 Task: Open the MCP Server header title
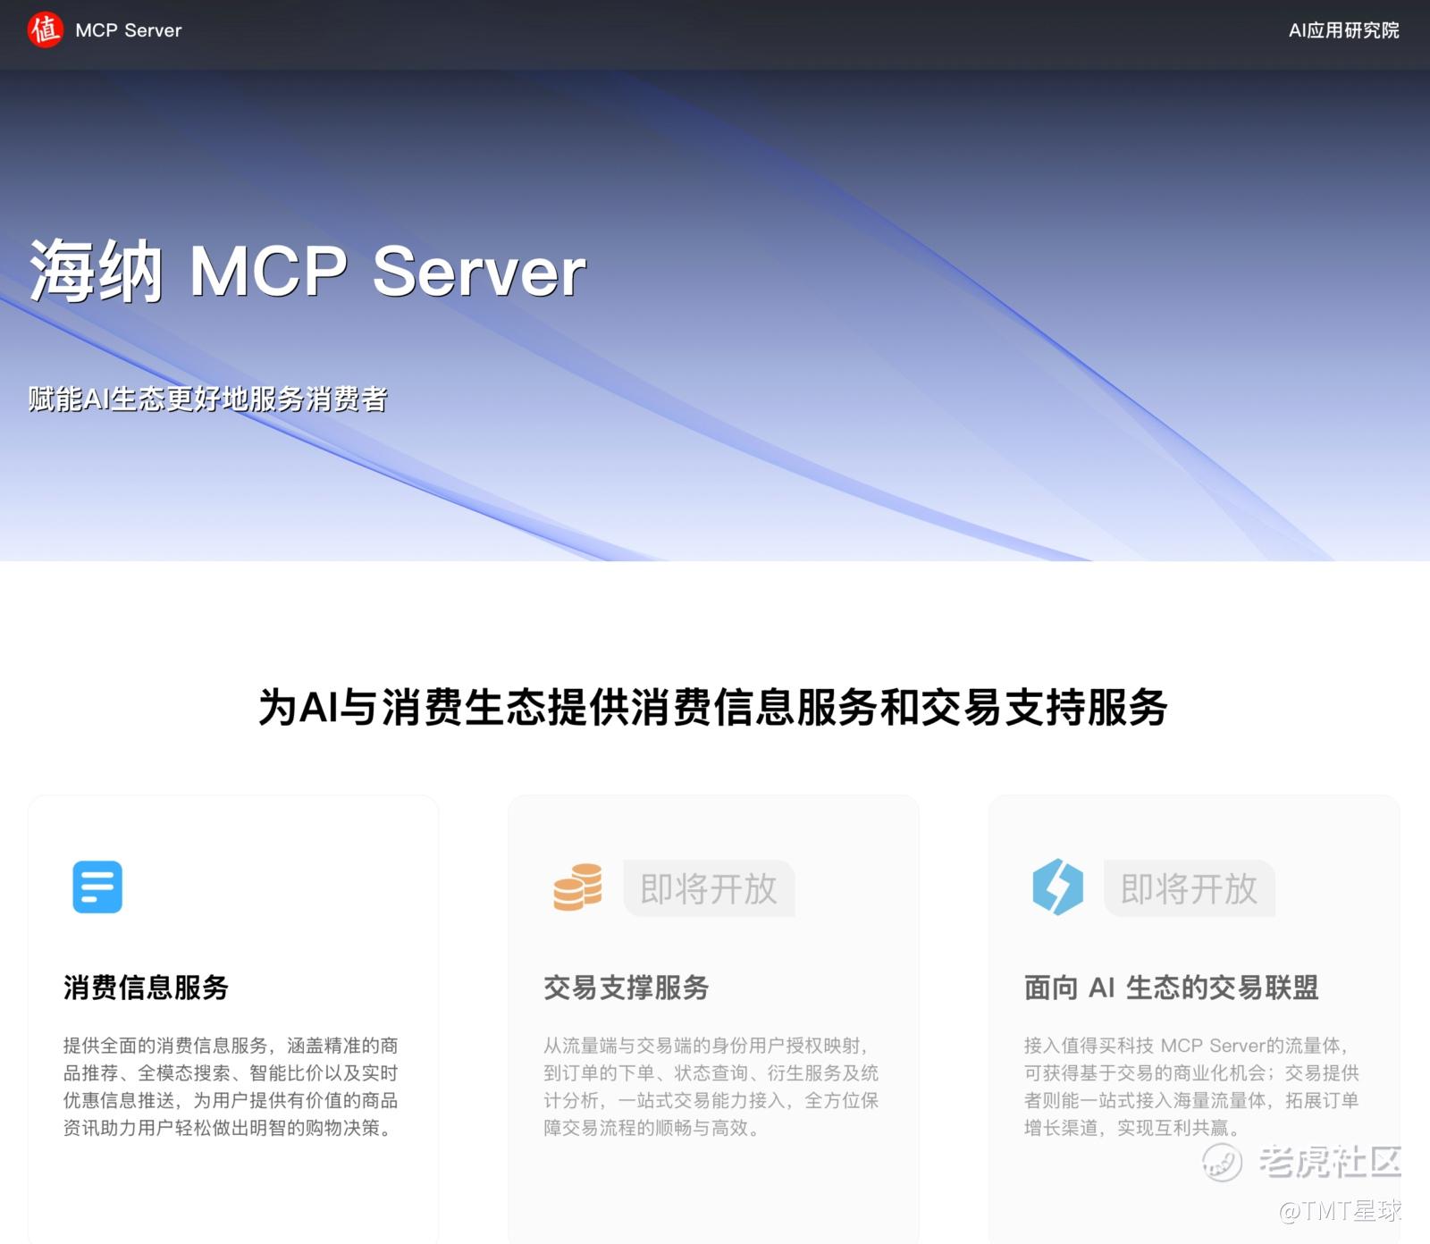(128, 30)
